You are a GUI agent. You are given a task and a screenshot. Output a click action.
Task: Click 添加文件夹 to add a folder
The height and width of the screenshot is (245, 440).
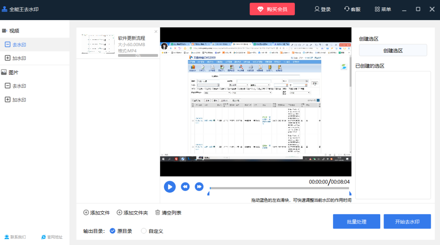click(132, 212)
